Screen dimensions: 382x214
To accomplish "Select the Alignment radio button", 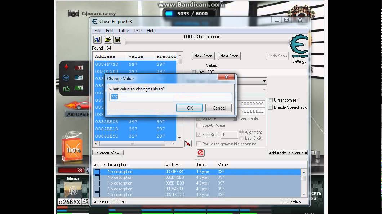I will [x=241, y=132].
